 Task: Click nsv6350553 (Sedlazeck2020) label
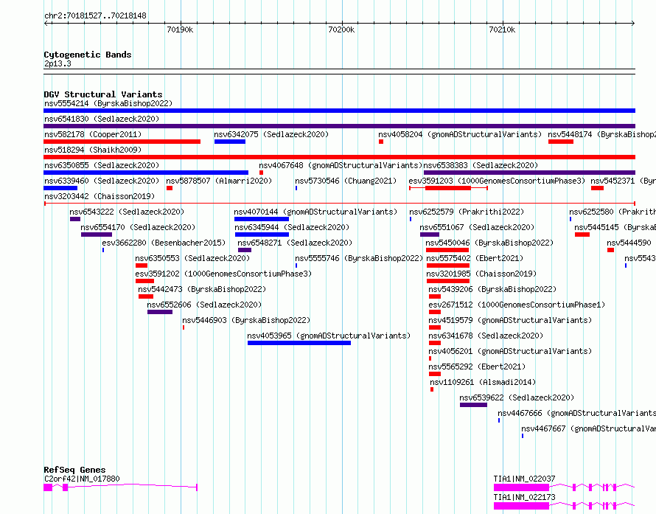(192, 258)
